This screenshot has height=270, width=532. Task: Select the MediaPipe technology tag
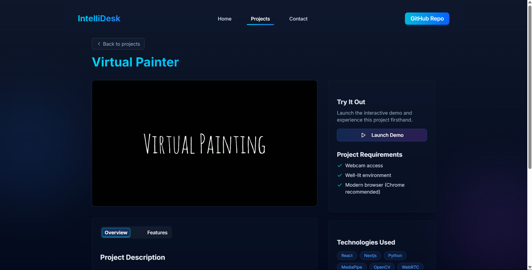tap(352, 267)
